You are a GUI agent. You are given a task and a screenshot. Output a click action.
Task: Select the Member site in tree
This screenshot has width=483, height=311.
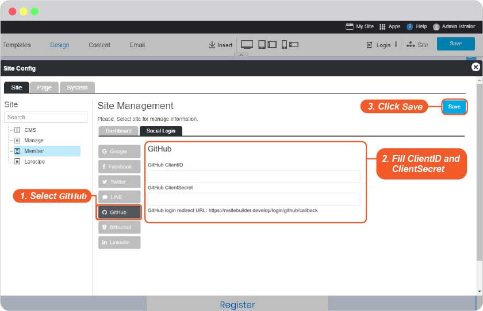coord(47,151)
